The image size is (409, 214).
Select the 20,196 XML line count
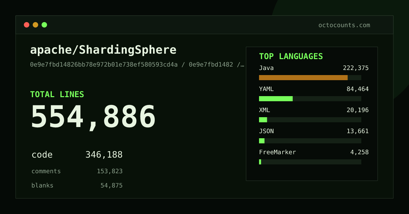click(x=358, y=110)
